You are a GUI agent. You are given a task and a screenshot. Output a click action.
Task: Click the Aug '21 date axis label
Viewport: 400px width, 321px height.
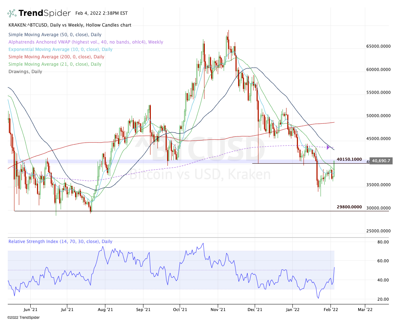(105, 310)
